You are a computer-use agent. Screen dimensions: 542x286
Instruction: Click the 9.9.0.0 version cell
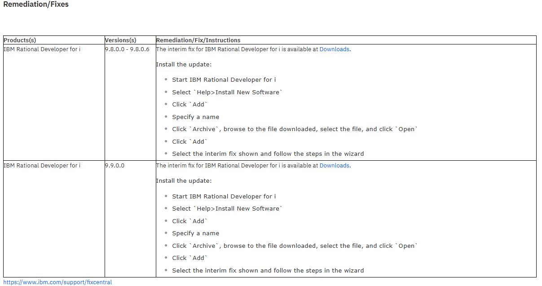click(115, 166)
